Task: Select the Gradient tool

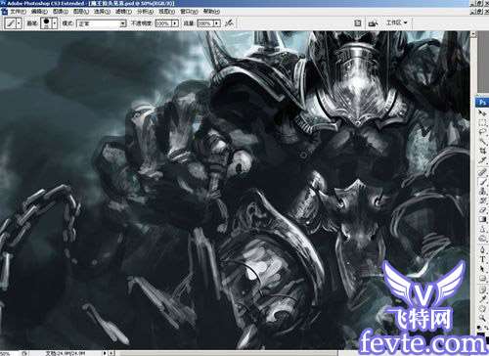Action: click(482, 220)
